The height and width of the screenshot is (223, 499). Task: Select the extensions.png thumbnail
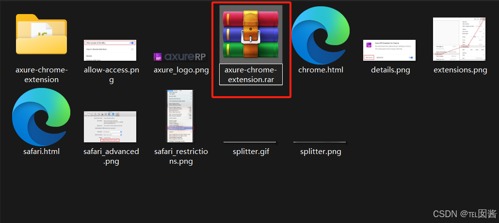coord(459,39)
